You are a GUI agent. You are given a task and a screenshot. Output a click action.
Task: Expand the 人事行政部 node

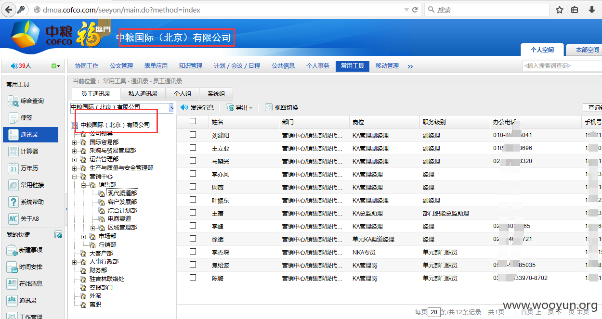coord(74,262)
